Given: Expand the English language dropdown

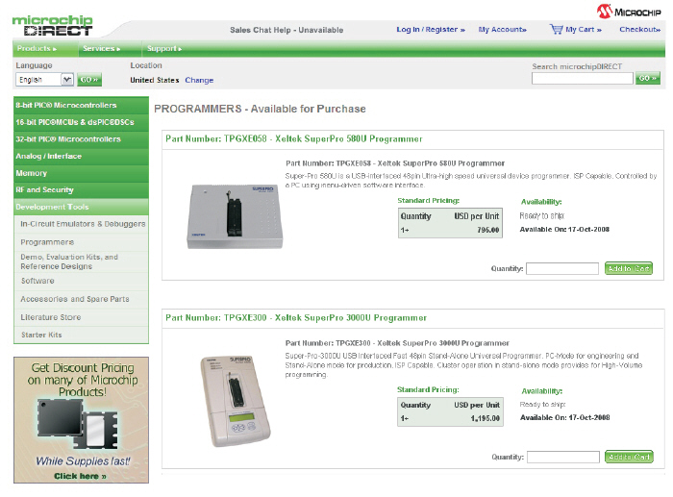Looking at the screenshot, I should (44, 80).
